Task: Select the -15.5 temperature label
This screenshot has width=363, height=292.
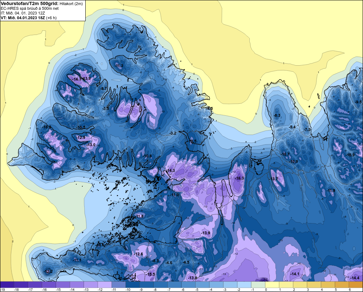Action: [150, 274]
